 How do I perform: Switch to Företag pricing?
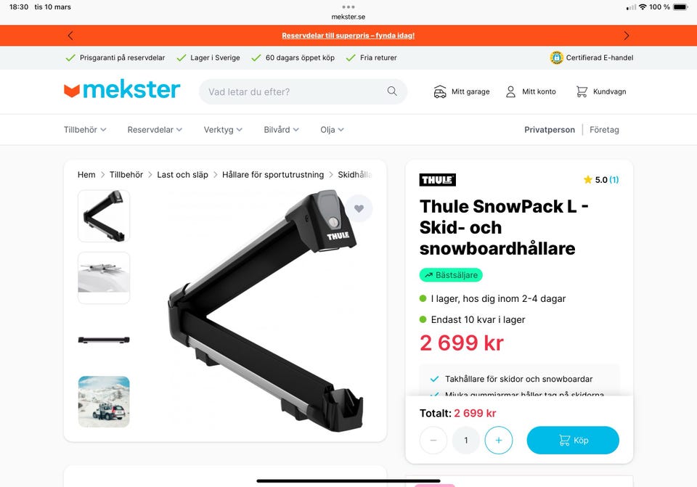pos(604,130)
